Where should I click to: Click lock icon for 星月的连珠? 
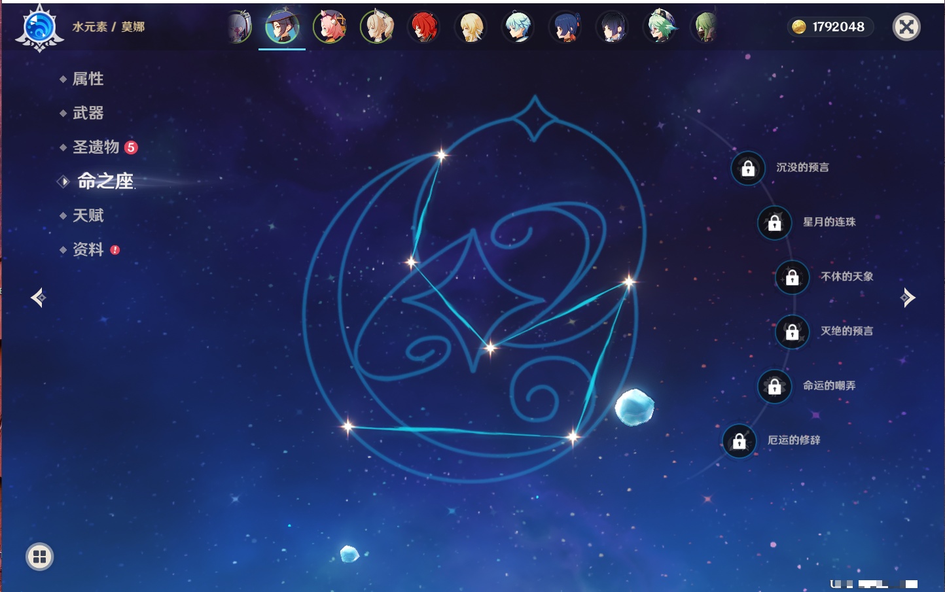coord(774,222)
